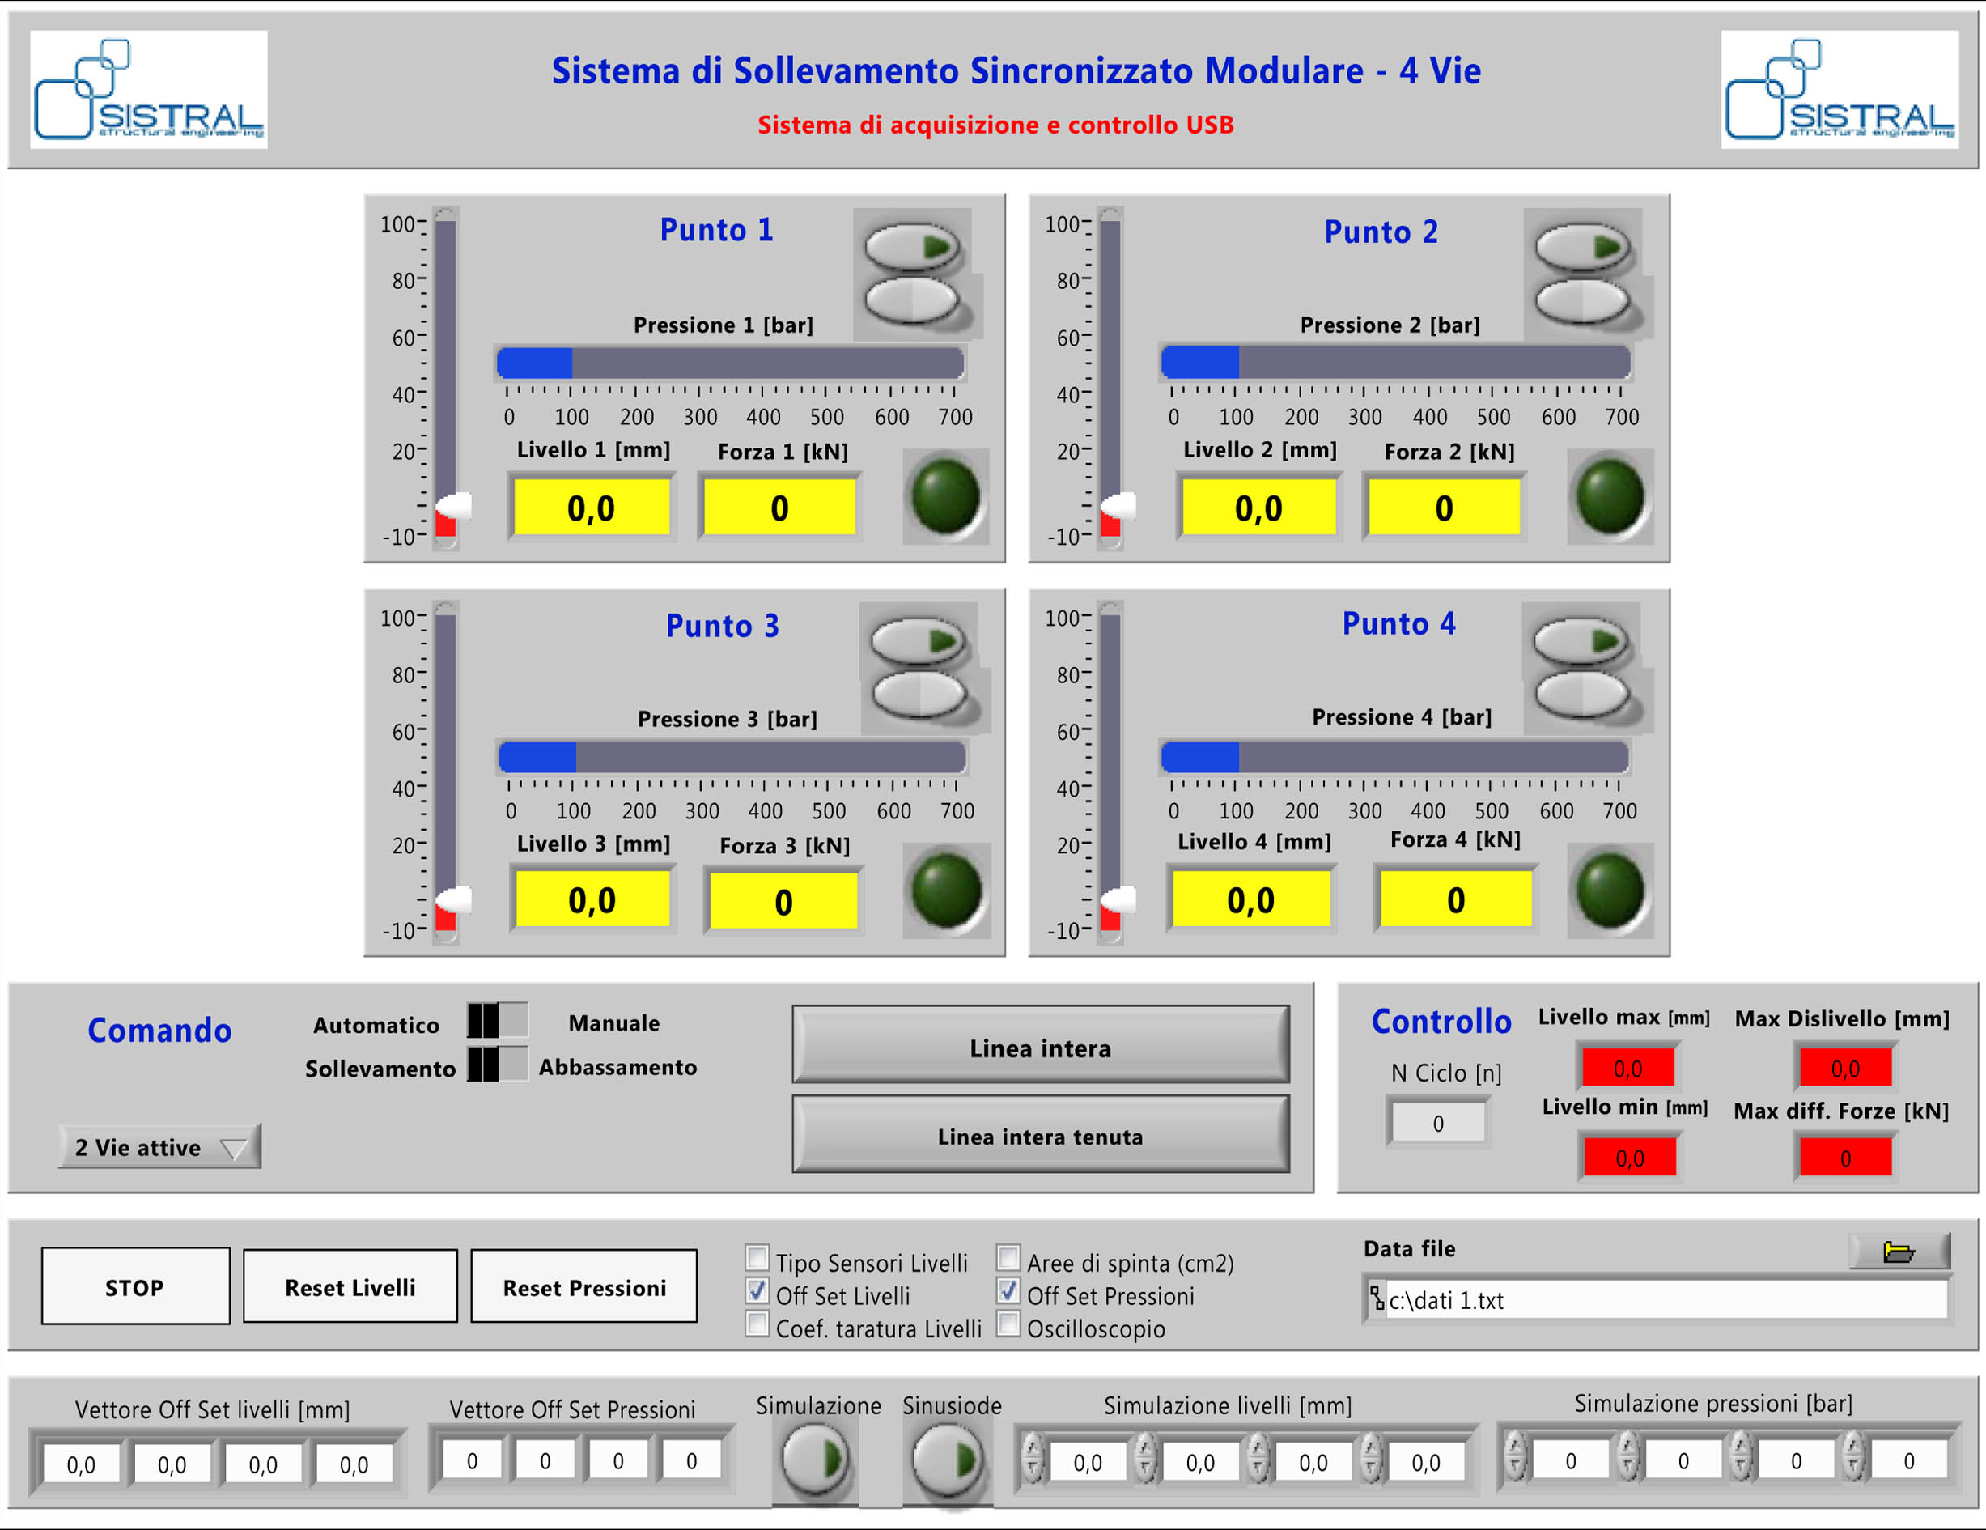1986x1530 pixels.
Task: Click the Max diff. Forze [kN] red indicator
Action: (1845, 1157)
